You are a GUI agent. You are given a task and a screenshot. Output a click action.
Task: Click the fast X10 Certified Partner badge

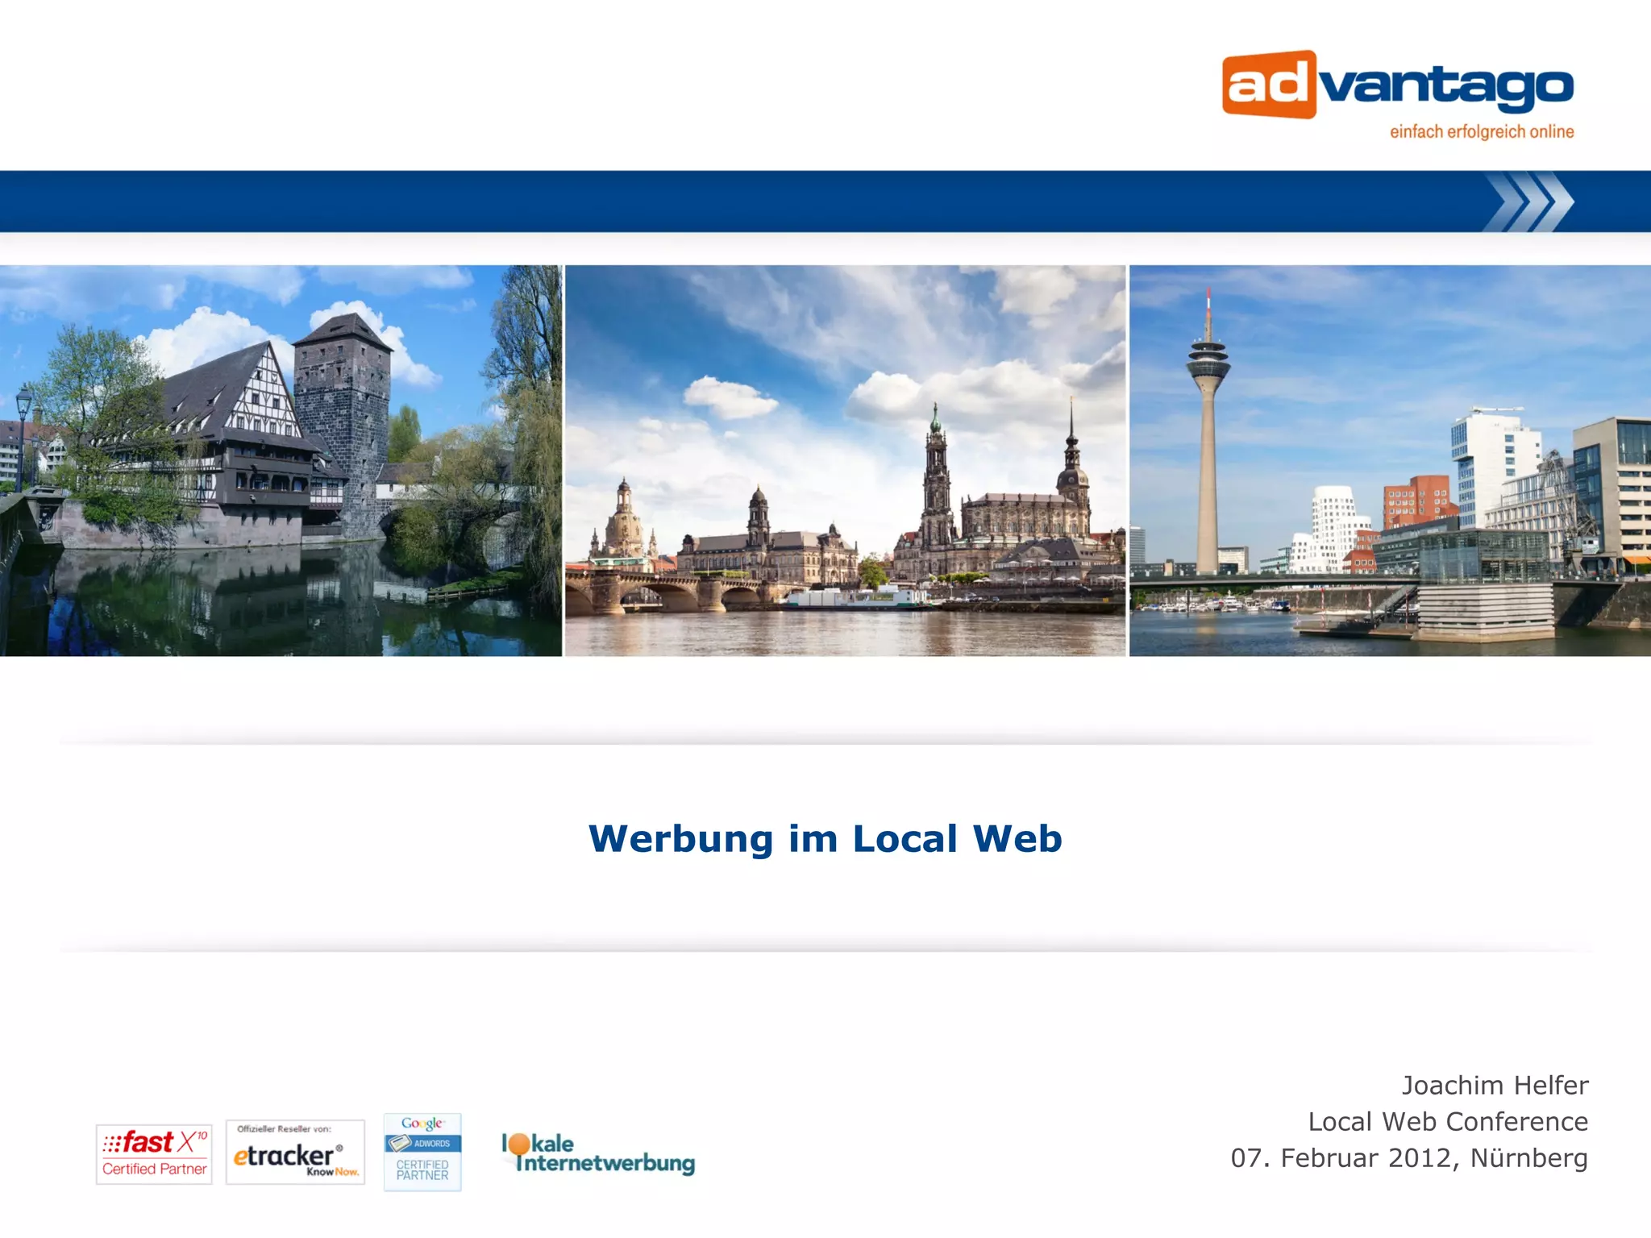tap(154, 1154)
